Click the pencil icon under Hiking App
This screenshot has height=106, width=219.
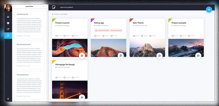click(95, 25)
